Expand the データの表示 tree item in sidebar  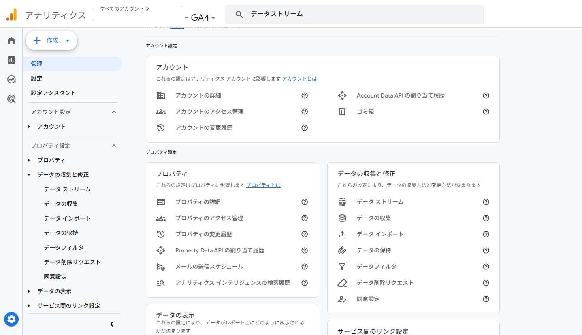click(x=29, y=291)
